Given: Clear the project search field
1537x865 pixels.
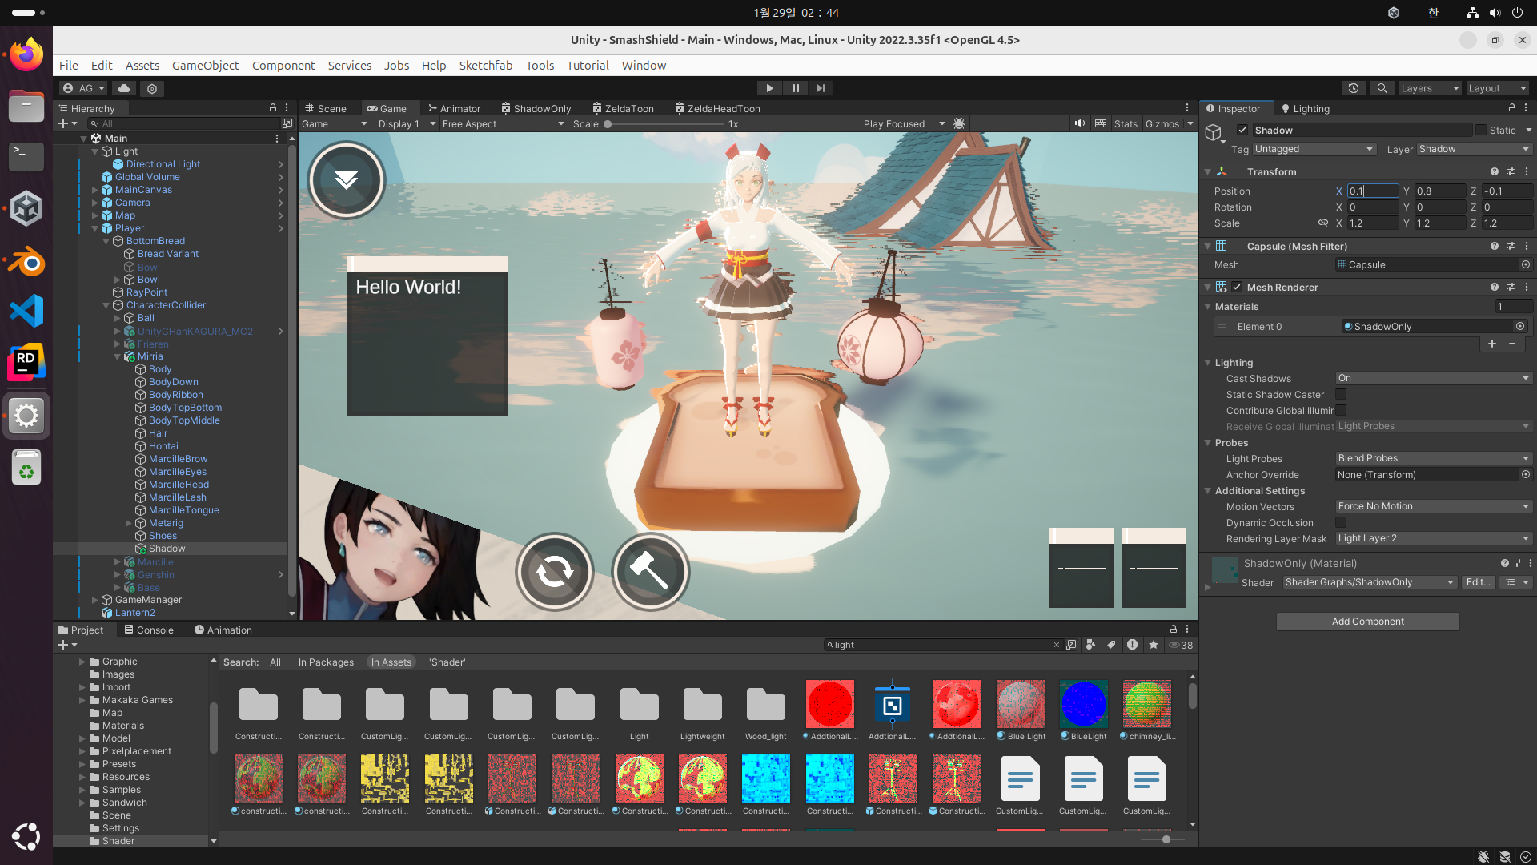Looking at the screenshot, I should [x=1057, y=645].
